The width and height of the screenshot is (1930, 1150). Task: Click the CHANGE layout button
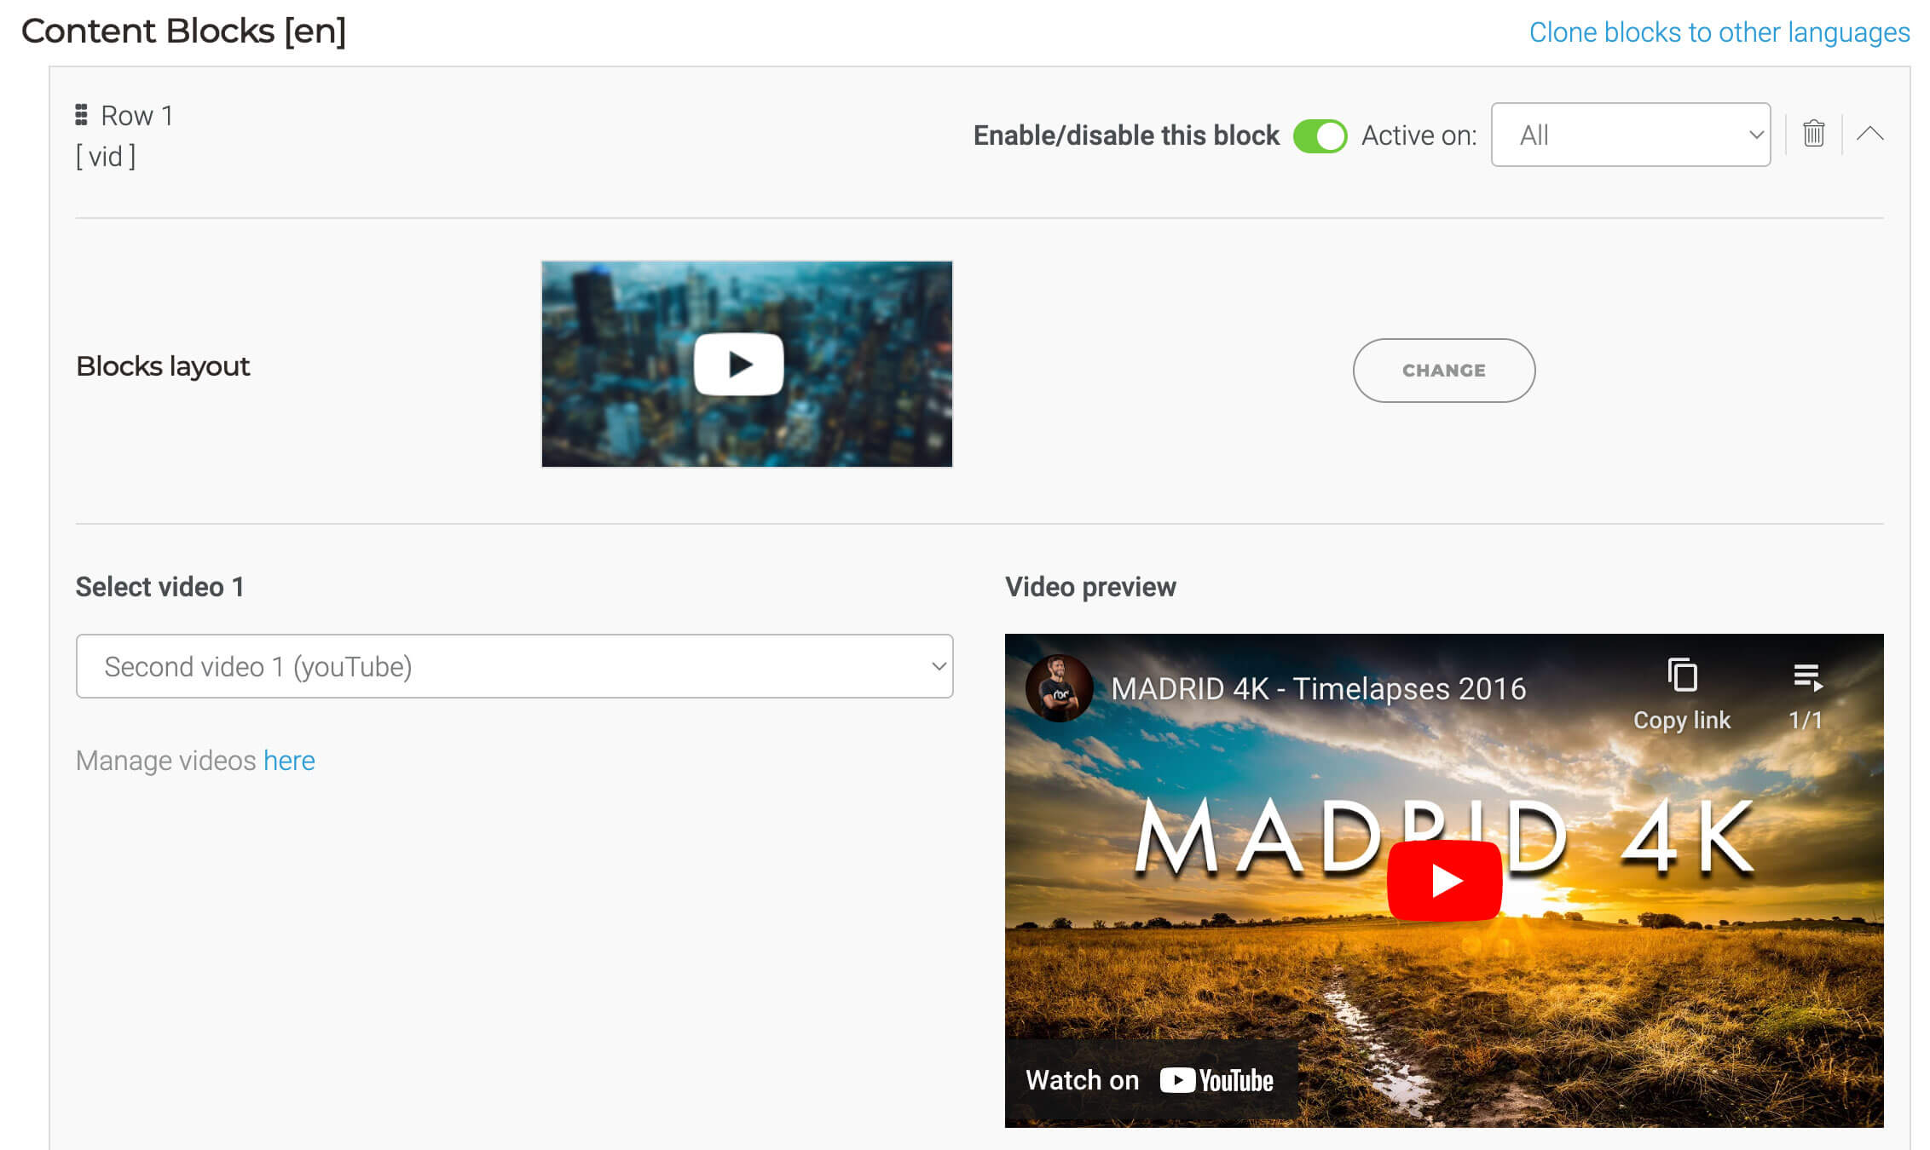tap(1443, 371)
